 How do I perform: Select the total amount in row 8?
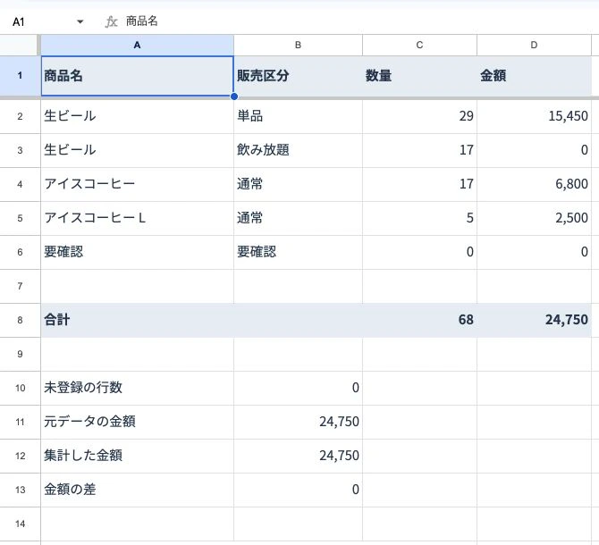point(534,320)
